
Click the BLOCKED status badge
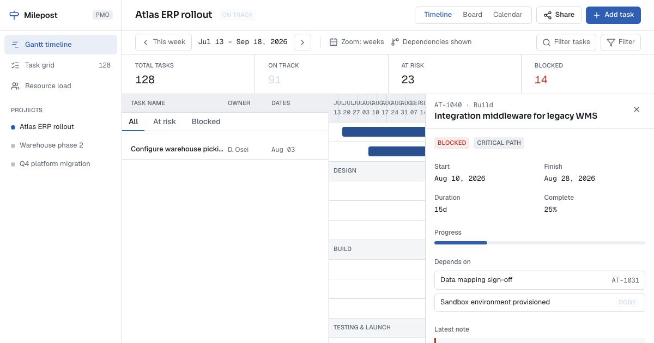[x=452, y=143]
